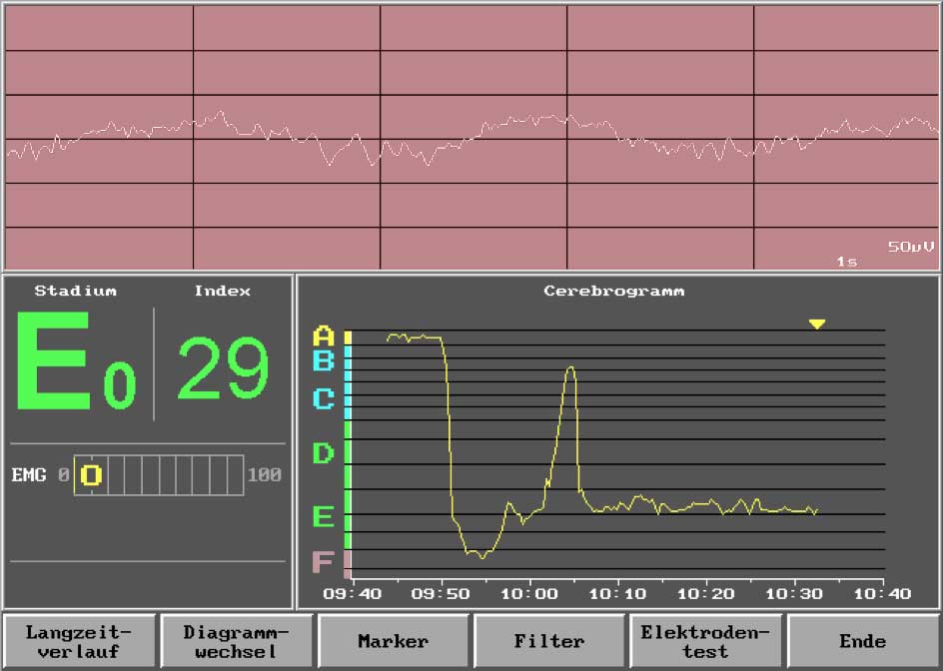
Task: Start the Elektrodentest
Action: (706, 641)
